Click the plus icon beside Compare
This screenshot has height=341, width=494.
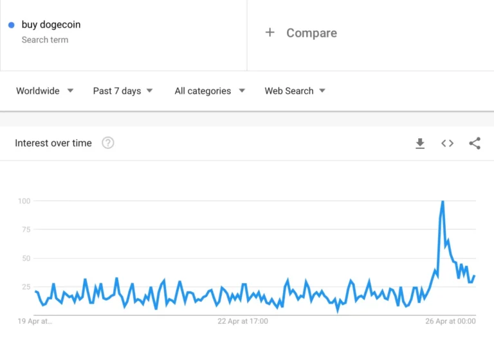coord(270,33)
